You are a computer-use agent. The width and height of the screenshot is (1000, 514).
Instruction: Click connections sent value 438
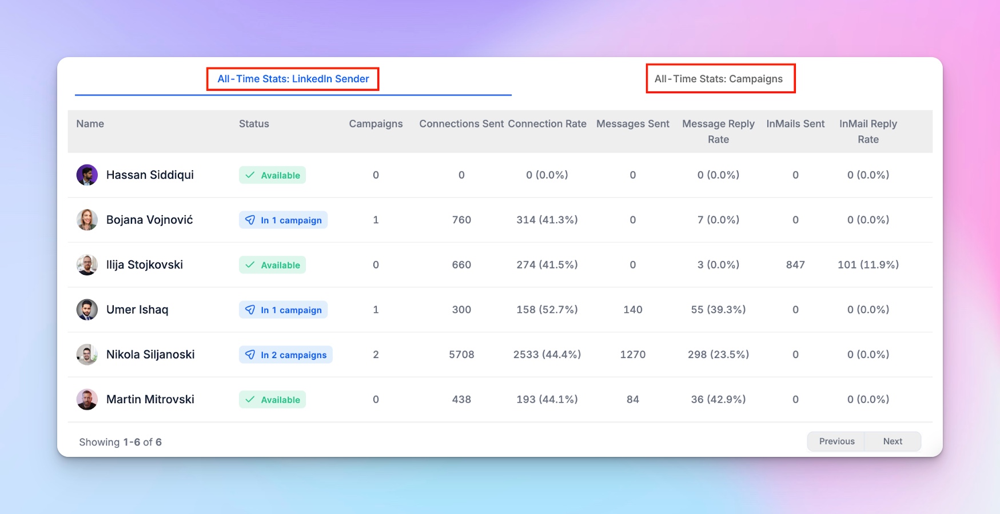(461, 399)
